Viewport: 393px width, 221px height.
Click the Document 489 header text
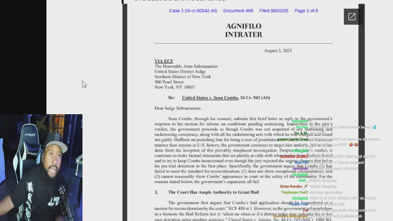(x=238, y=11)
